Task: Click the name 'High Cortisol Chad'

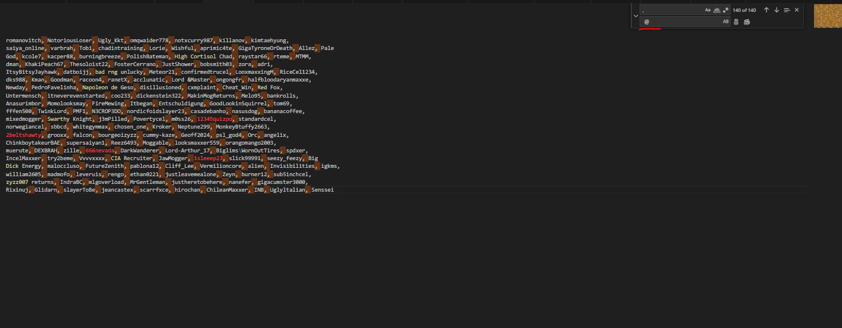Action: (203, 56)
